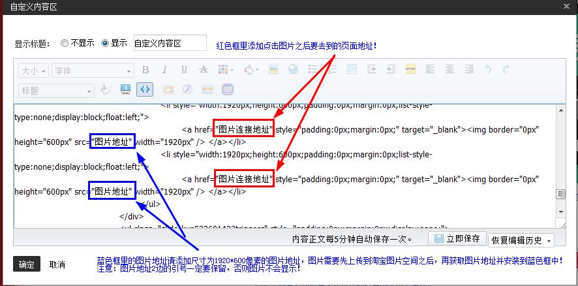Close the 自定义内容区 dialog
Screen dimensions: 578x286
pos(566,7)
